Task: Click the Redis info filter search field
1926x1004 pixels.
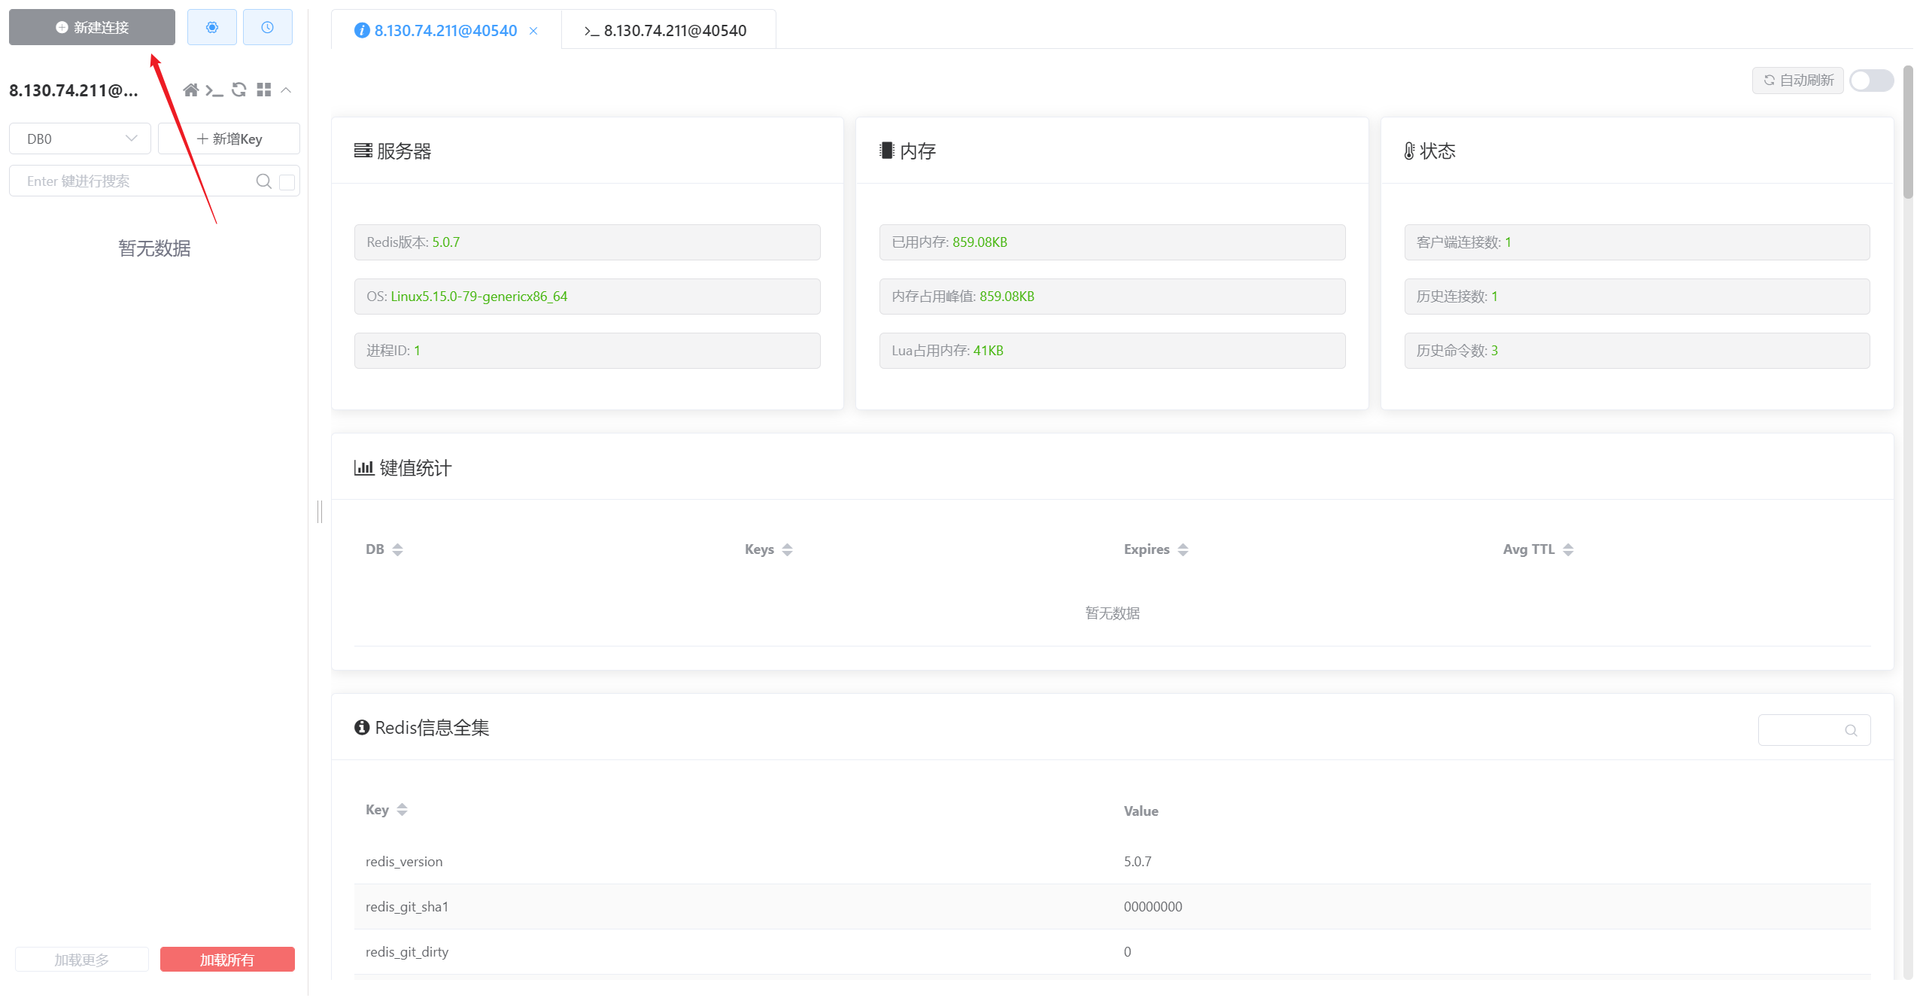Action: click(x=1802, y=730)
